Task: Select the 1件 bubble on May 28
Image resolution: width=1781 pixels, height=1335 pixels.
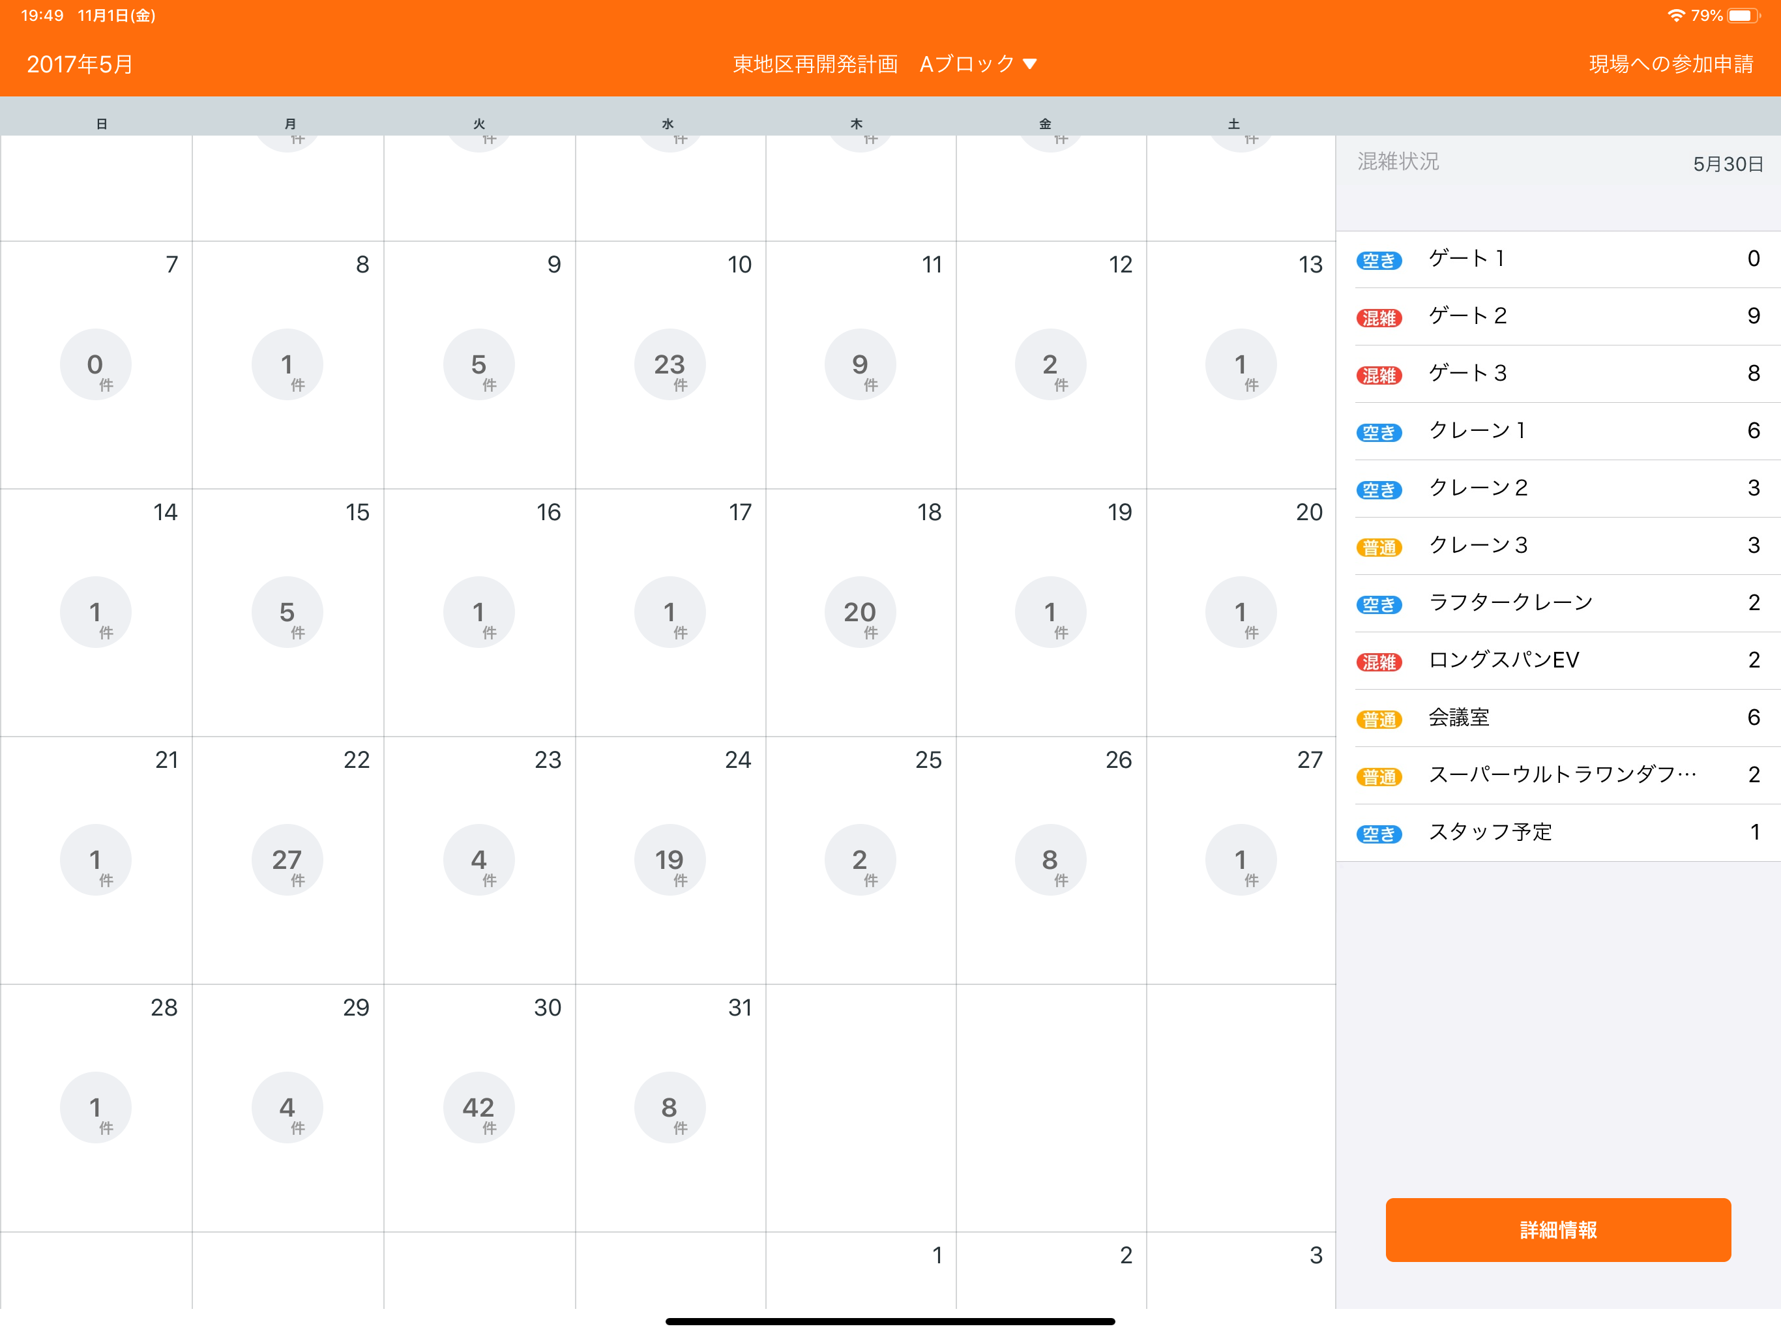Action: [96, 1107]
